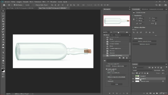Select the Move tool in the toolbox

(3, 11)
